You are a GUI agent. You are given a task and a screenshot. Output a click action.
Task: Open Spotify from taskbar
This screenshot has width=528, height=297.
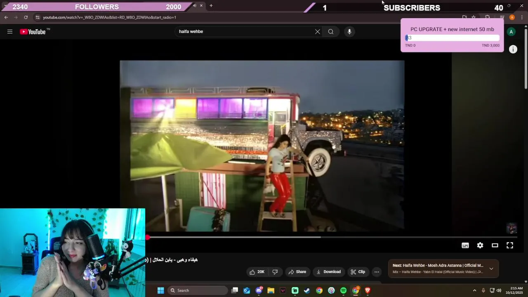point(343,290)
